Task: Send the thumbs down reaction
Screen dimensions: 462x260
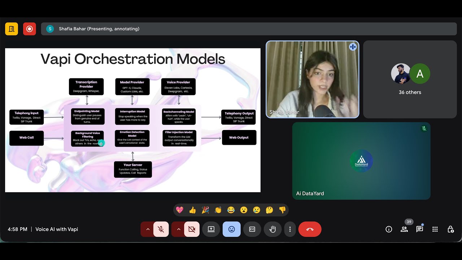Action: click(282, 210)
